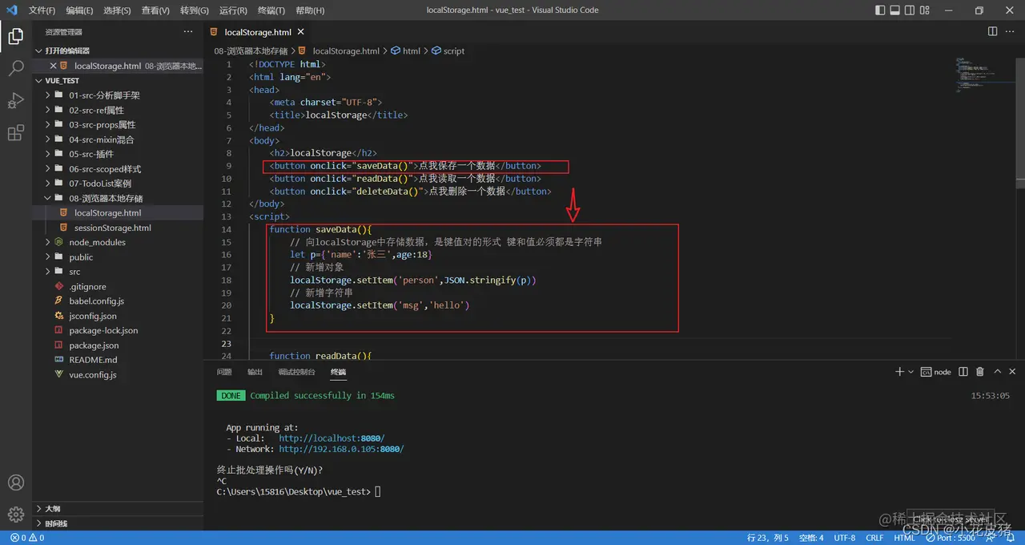Click the html breadcrumb segment
This screenshot has width=1025, height=545.
click(x=405, y=50)
